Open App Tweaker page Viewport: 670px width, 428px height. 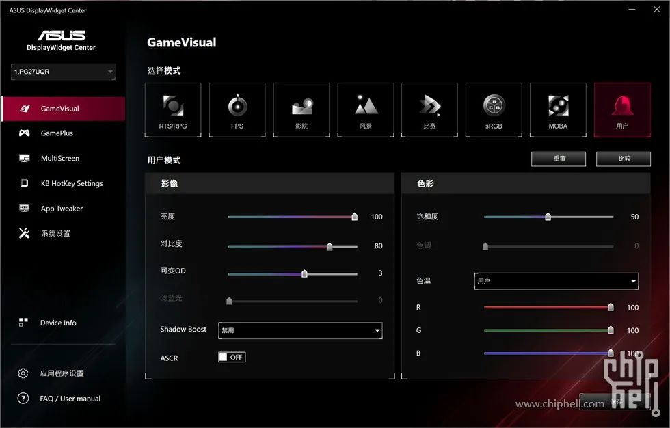63,209
